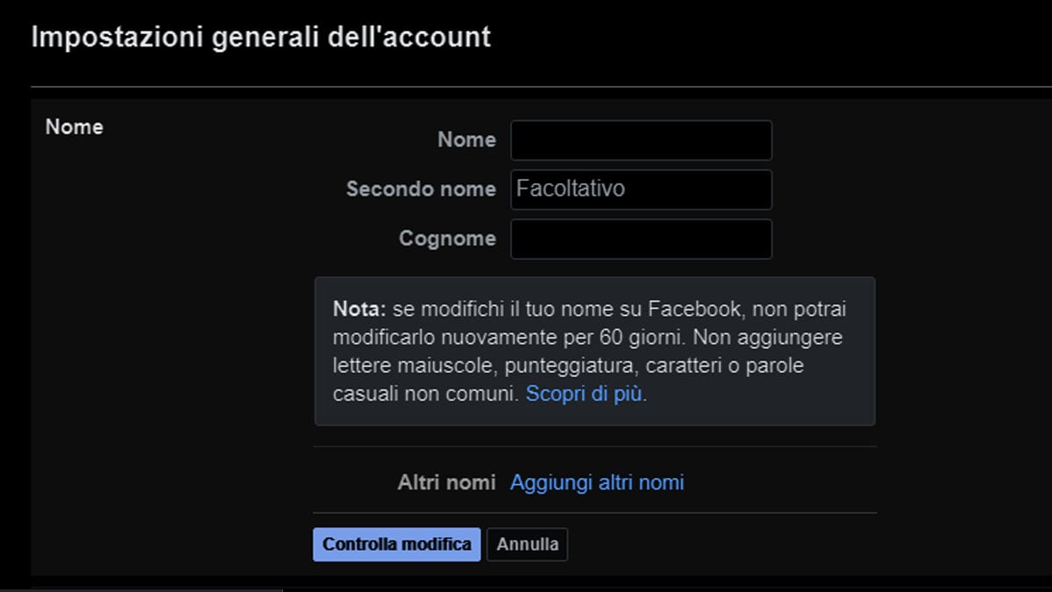
Task: Click the Aggiungi altri nomi blue text
Action: pyautogui.click(x=597, y=481)
